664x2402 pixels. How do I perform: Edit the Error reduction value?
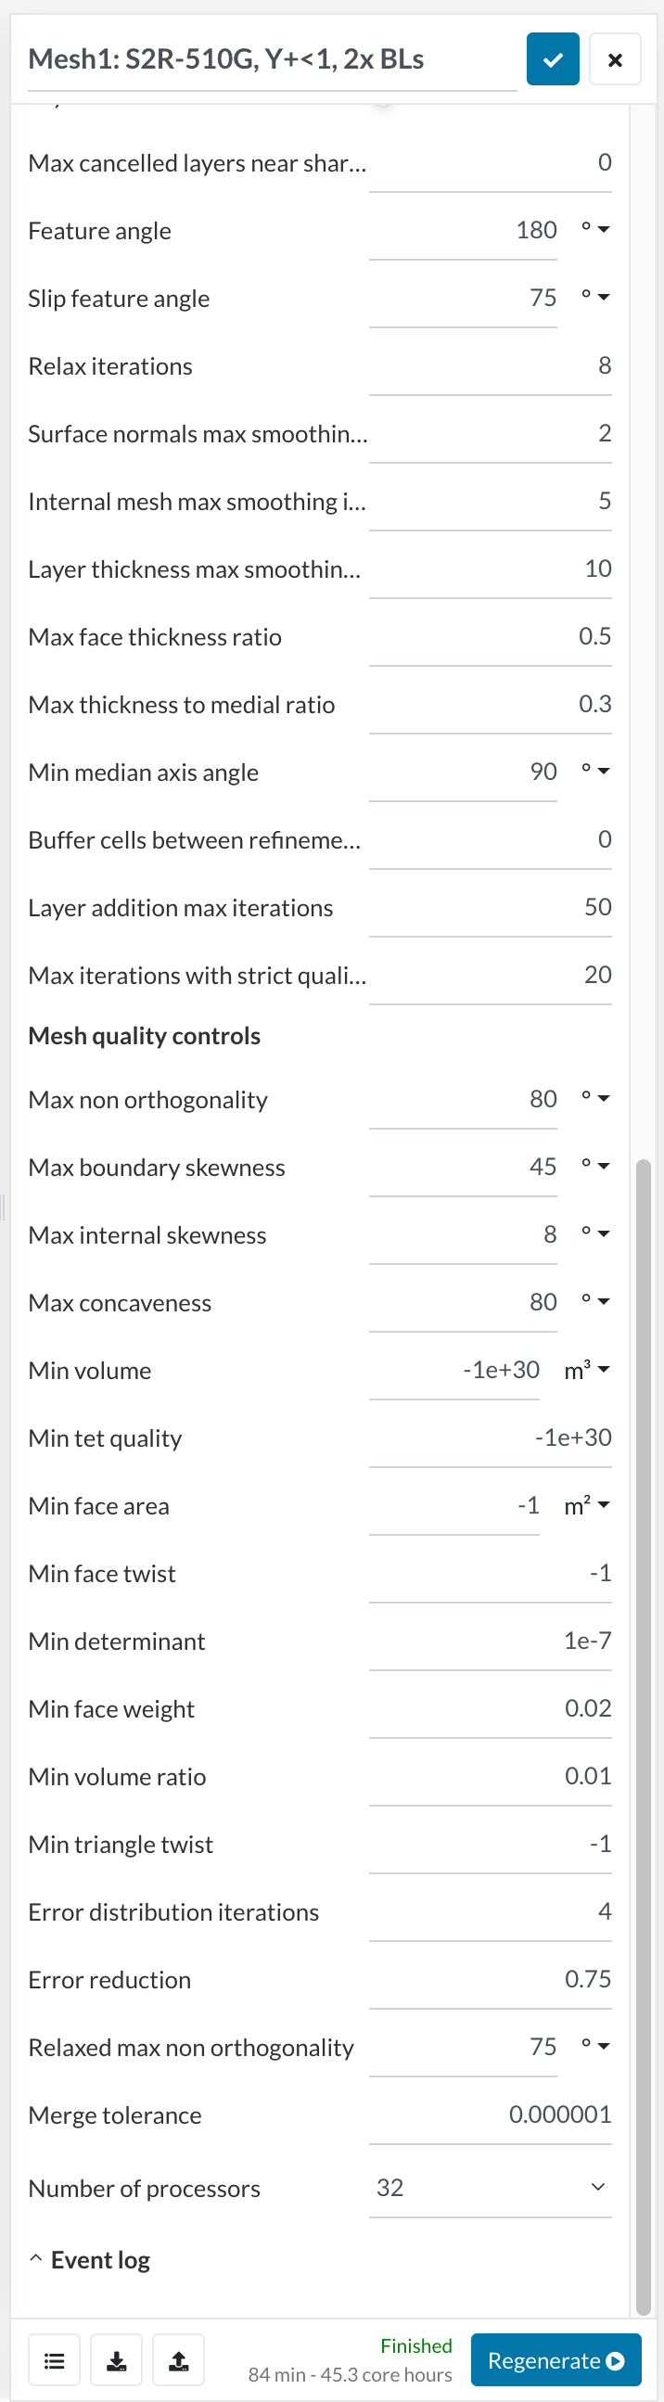[490, 1980]
